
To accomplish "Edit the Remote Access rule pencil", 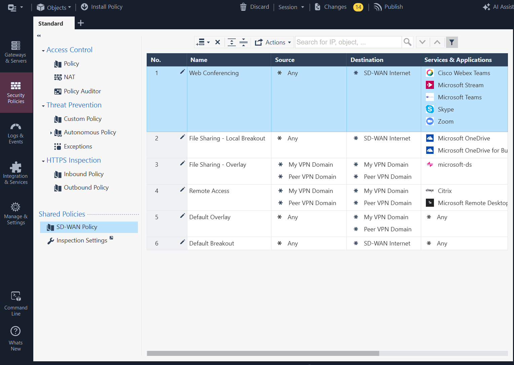I will coord(182,190).
